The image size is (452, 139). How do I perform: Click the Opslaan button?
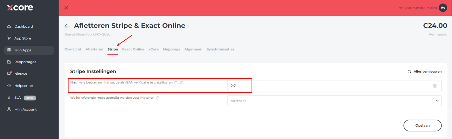pyautogui.click(x=422, y=125)
